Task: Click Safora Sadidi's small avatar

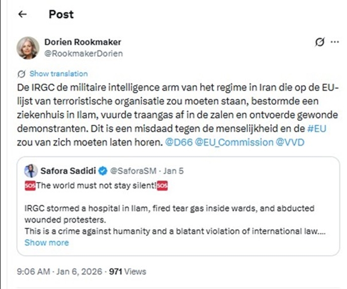Action: 30,171
